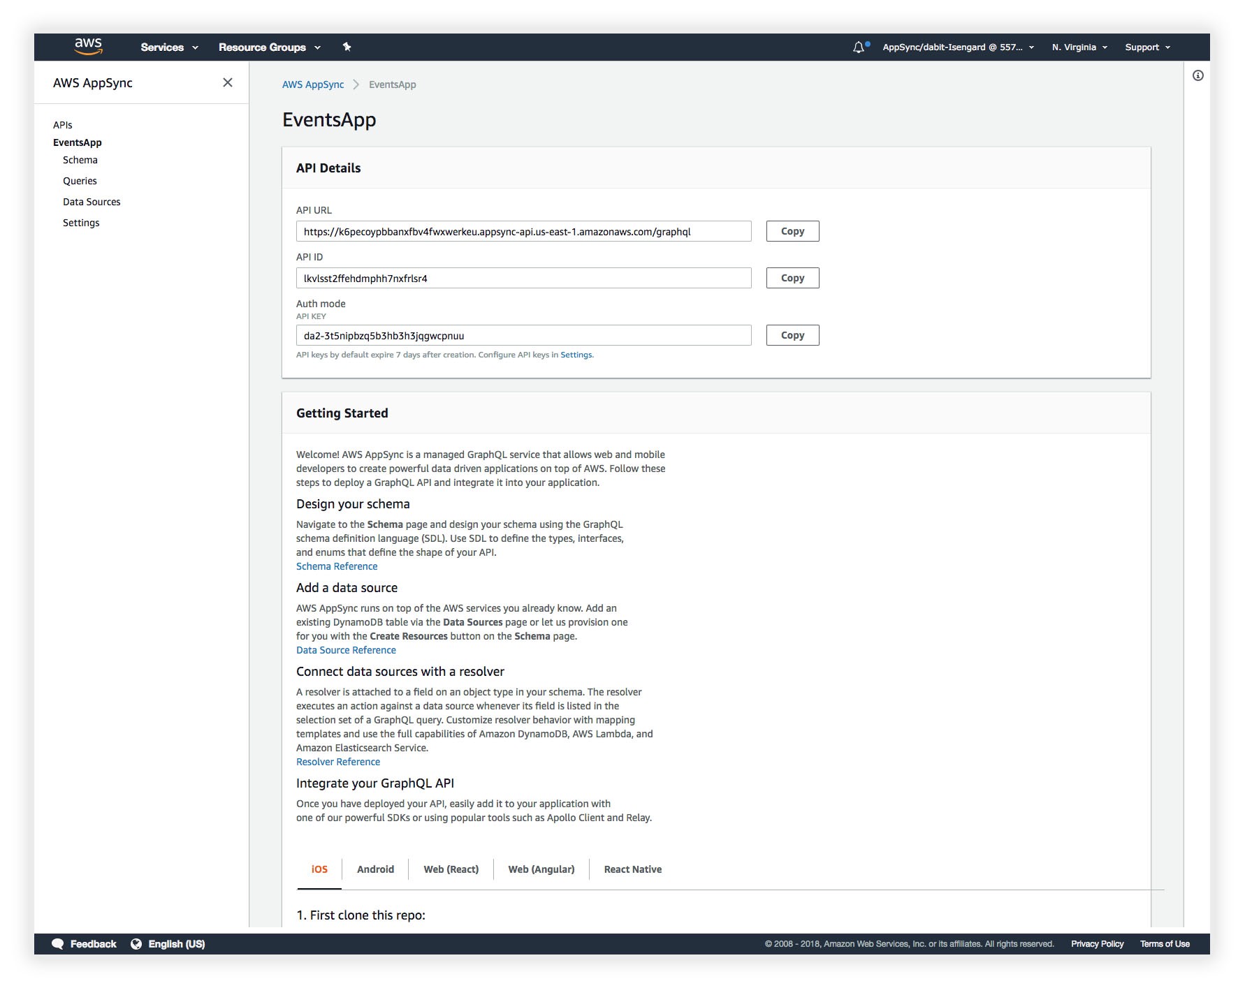This screenshot has width=1245, height=988.
Task: Click the Auth mode label
Action: pyautogui.click(x=321, y=304)
